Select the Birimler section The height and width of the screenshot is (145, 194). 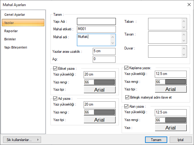coord(10,39)
